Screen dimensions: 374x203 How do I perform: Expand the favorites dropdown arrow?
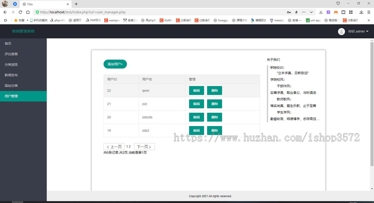click(27, 20)
